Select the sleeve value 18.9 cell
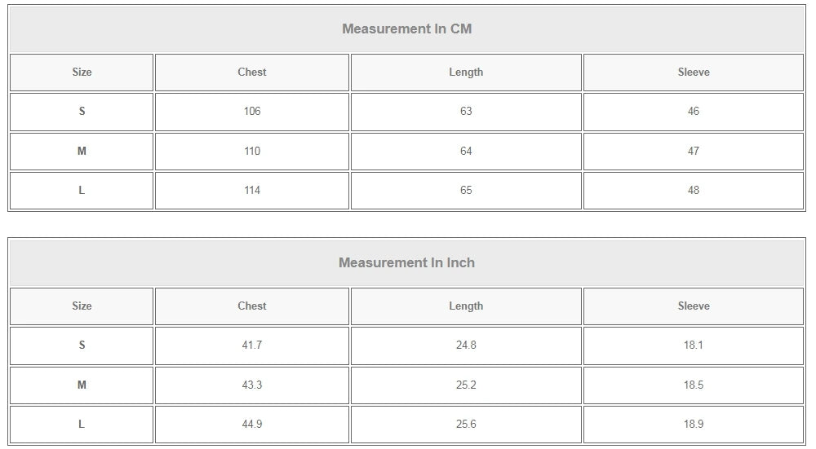The image size is (816, 449). point(694,425)
